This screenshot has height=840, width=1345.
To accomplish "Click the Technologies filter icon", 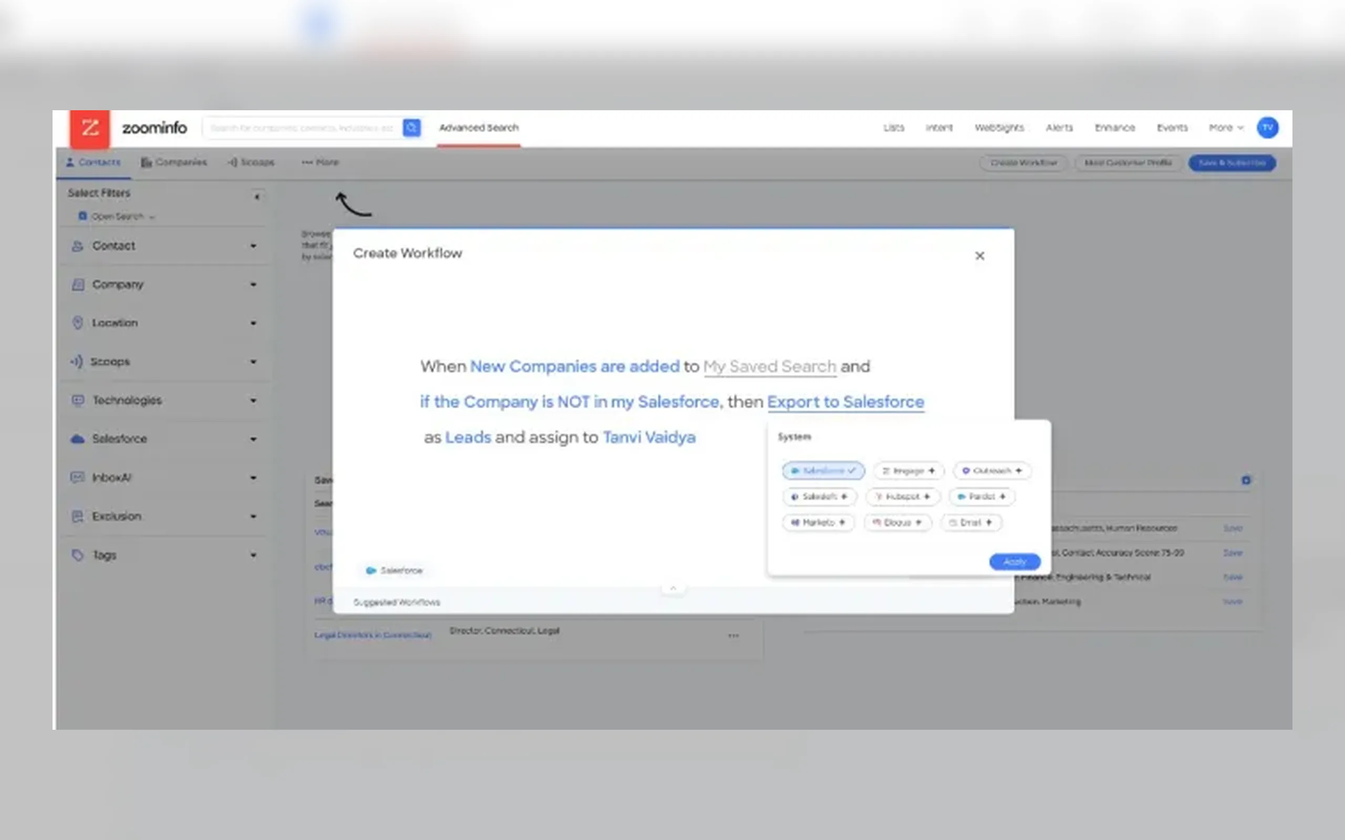I will point(78,400).
